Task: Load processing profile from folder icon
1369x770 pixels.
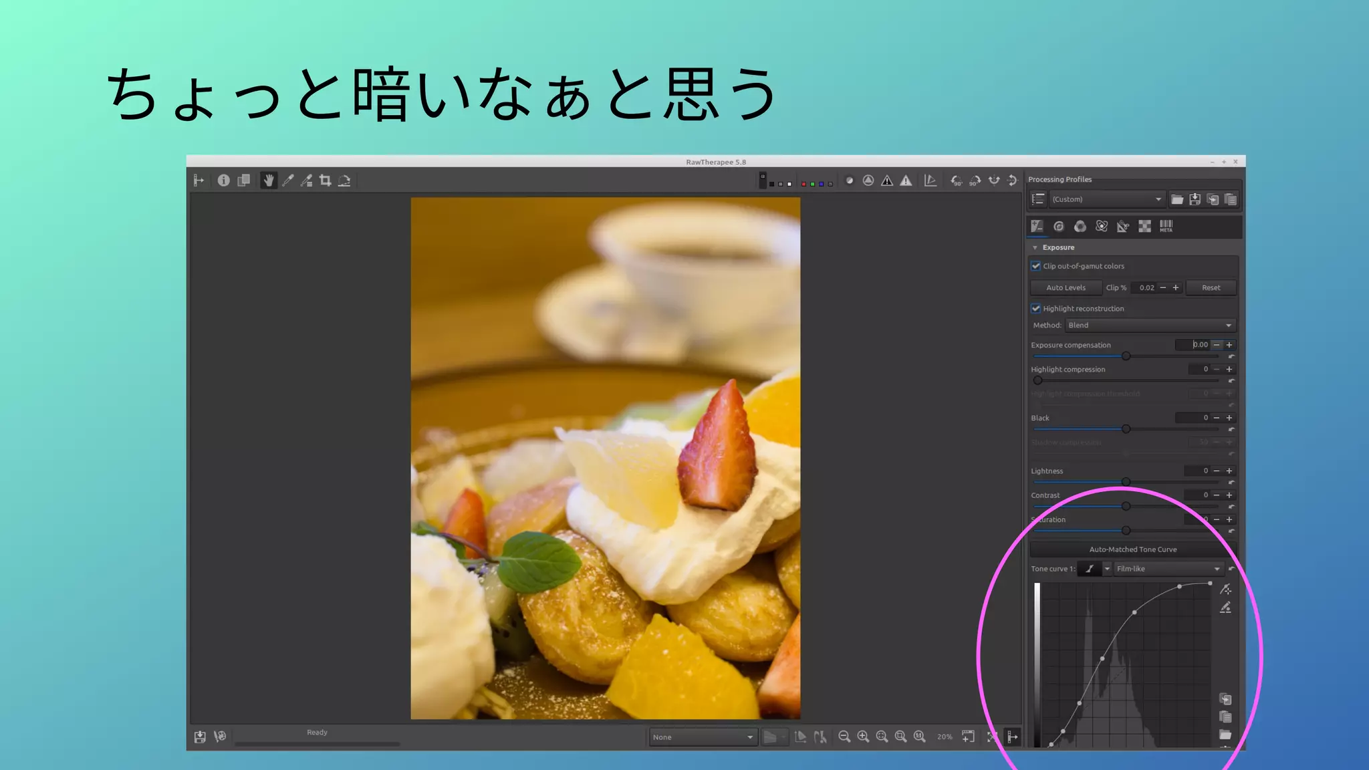Action: pos(1177,199)
